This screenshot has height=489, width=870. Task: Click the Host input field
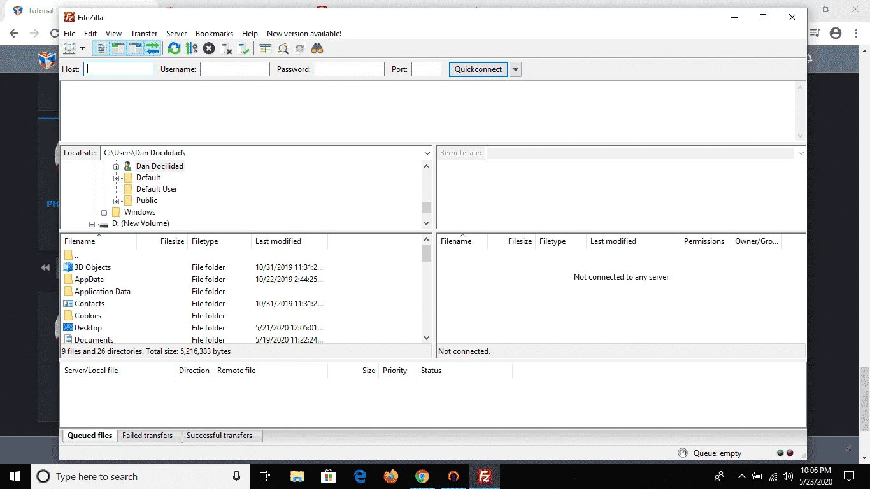118,69
